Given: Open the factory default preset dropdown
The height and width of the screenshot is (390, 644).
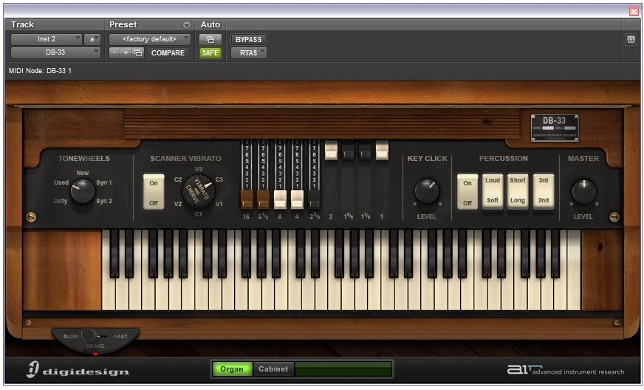Looking at the screenshot, I should [149, 39].
